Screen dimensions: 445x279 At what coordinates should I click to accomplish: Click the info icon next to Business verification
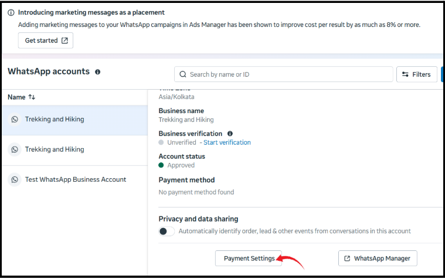pyautogui.click(x=230, y=134)
